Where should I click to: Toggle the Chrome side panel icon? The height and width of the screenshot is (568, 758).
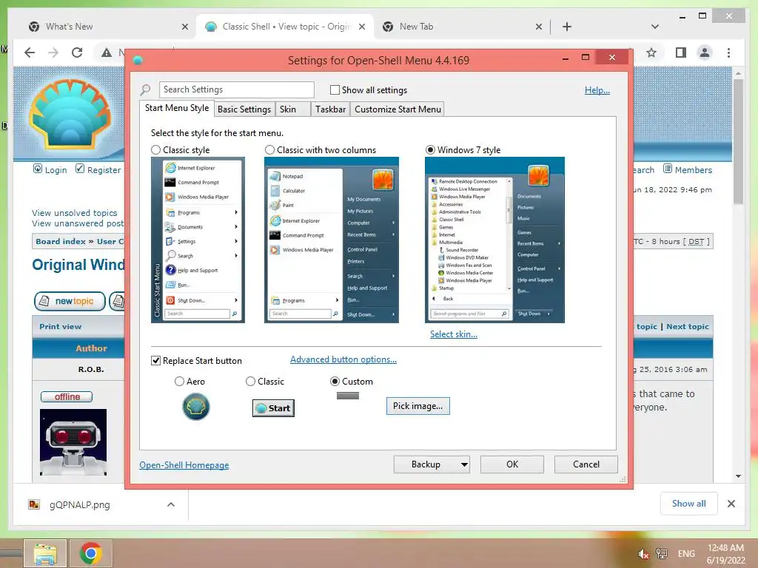click(681, 53)
